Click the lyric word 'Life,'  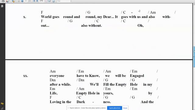pos(54,93)
